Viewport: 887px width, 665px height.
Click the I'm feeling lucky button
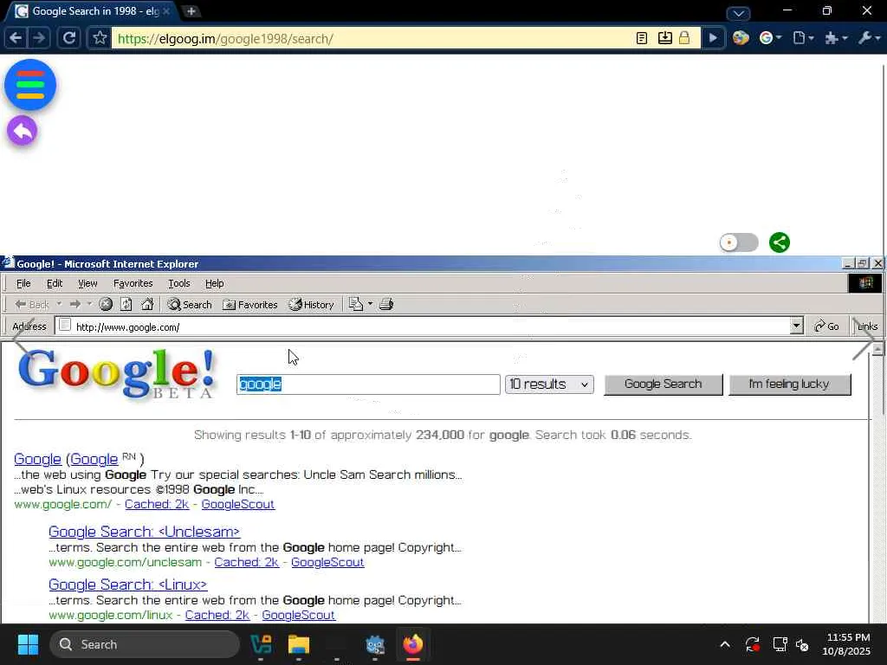[790, 384]
